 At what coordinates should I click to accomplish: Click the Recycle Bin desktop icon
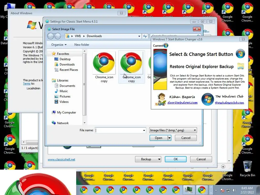pos(247,169)
